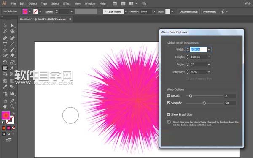Viewport: 253px width, 158px height.
Task: Open the Intensity dropdown arrow
Action: 209,72
